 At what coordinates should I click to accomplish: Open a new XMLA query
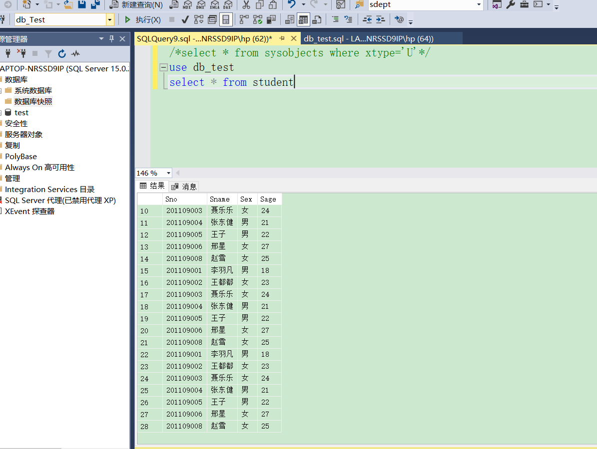(x=214, y=4)
